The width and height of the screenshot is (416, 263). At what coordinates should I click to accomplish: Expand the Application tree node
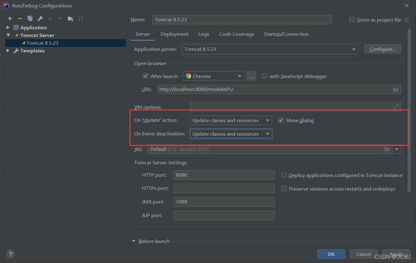8,27
